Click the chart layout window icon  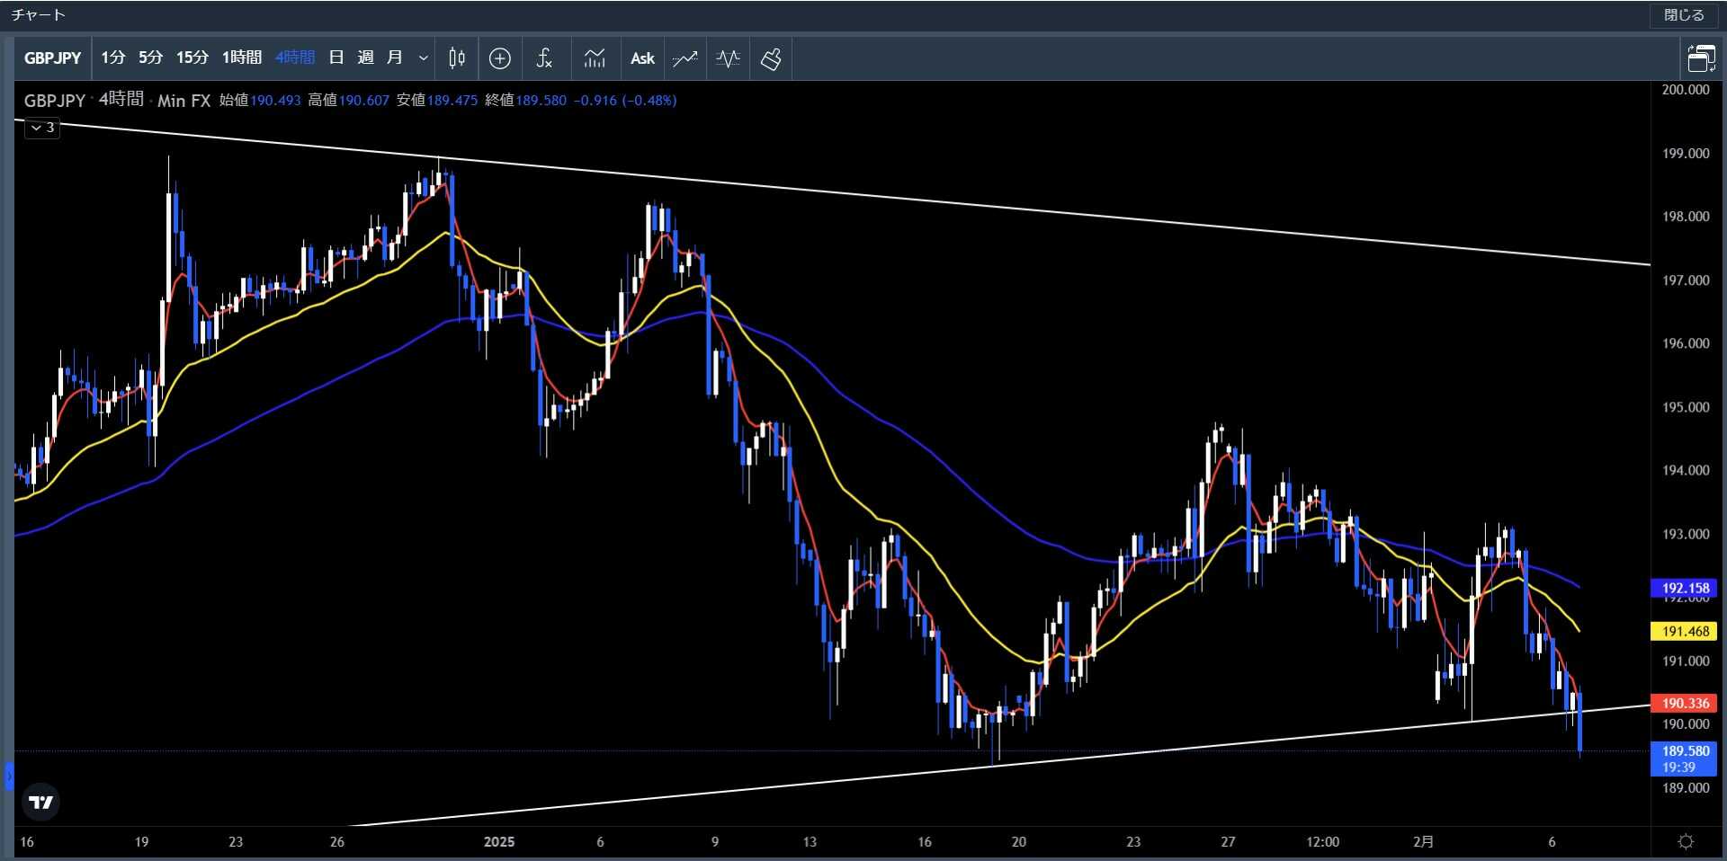[x=1701, y=58]
